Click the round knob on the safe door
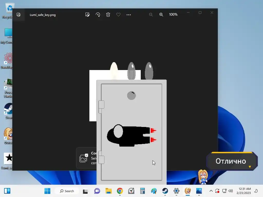 coord(131,95)
